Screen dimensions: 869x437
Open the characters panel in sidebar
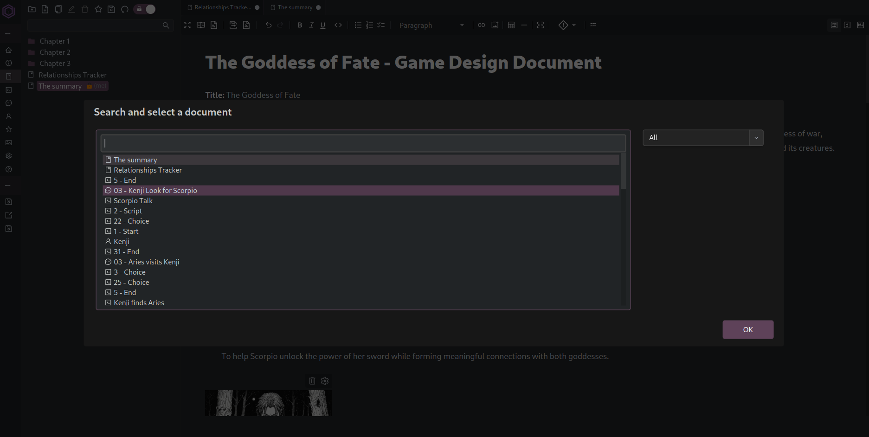[8, 116]
